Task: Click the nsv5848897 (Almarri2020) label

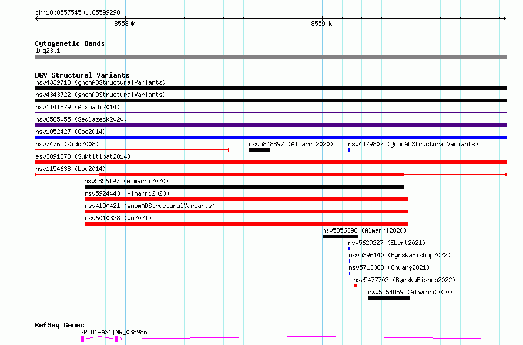Action: [291, 144]
